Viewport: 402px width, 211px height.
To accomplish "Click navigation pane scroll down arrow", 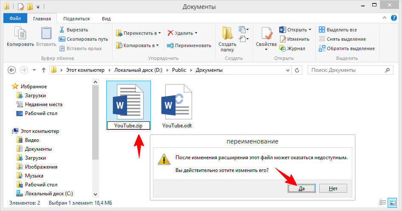I will [x=95, y=194].
